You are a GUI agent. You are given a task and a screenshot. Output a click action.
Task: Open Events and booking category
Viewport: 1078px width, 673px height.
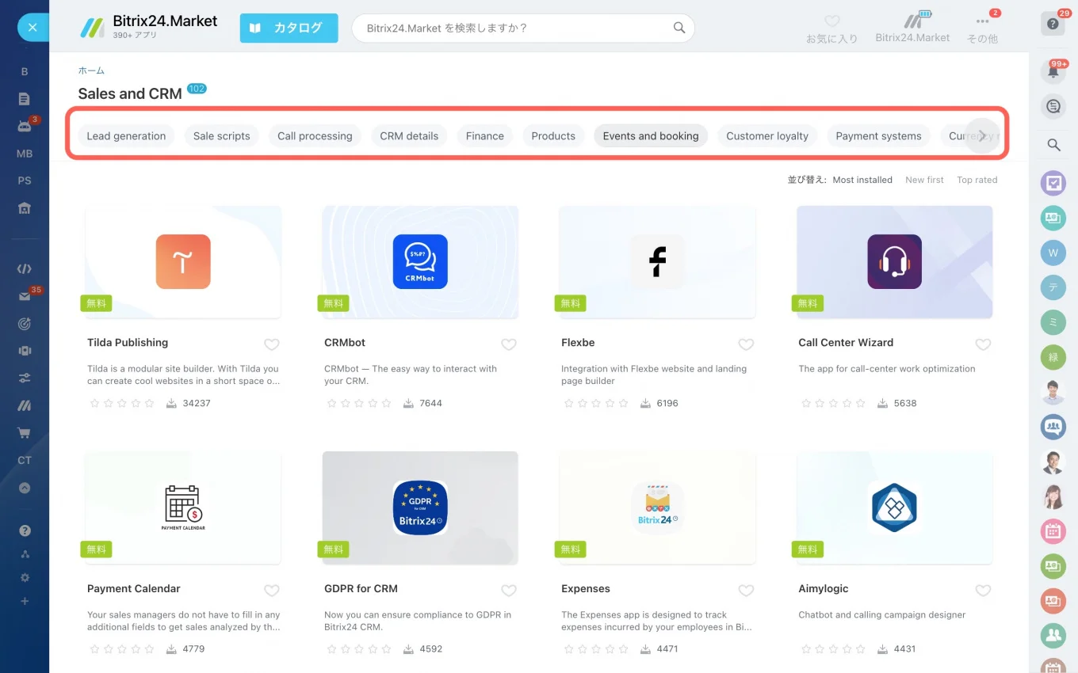point(651,136)
